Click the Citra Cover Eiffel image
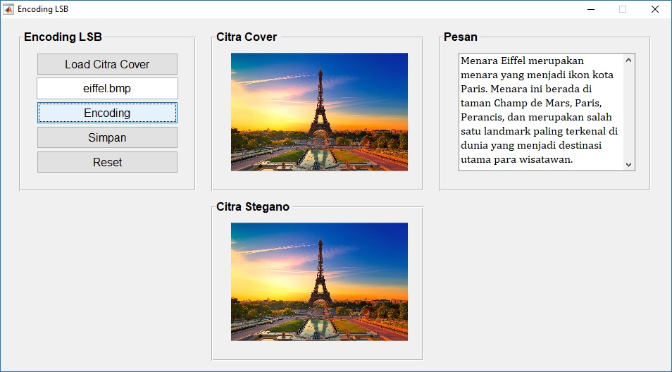This screenshot has height=372, width=672. [319, 112]
